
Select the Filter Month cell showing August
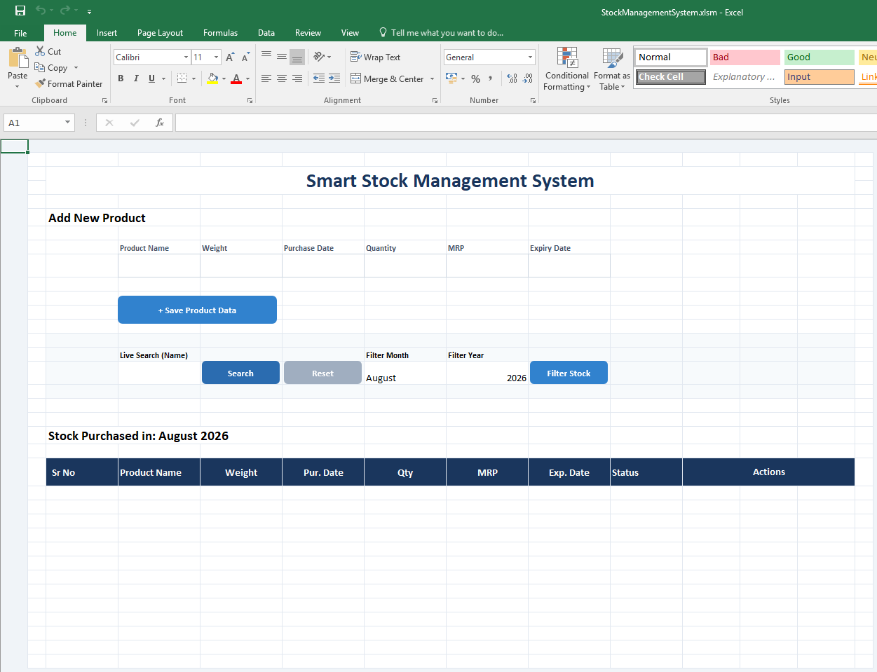click(x=405, y=373)
